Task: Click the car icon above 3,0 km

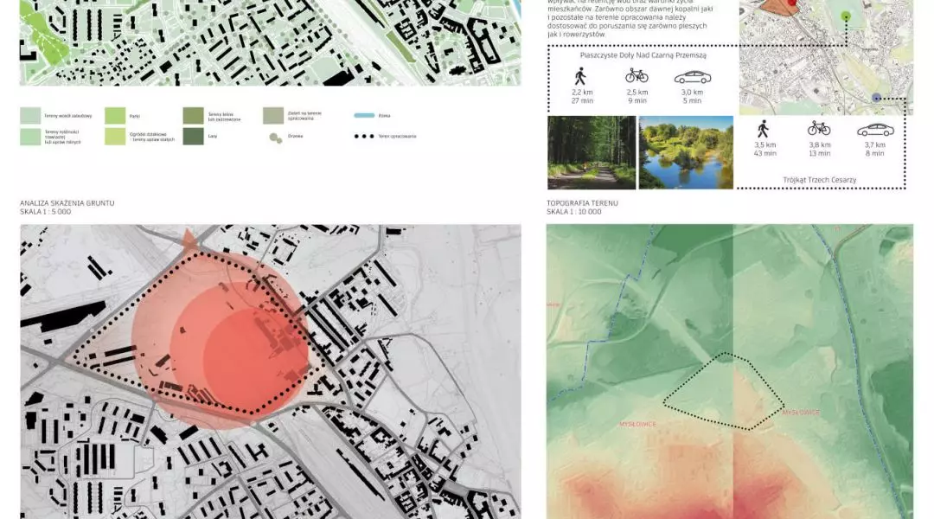Action: [692, 78]
